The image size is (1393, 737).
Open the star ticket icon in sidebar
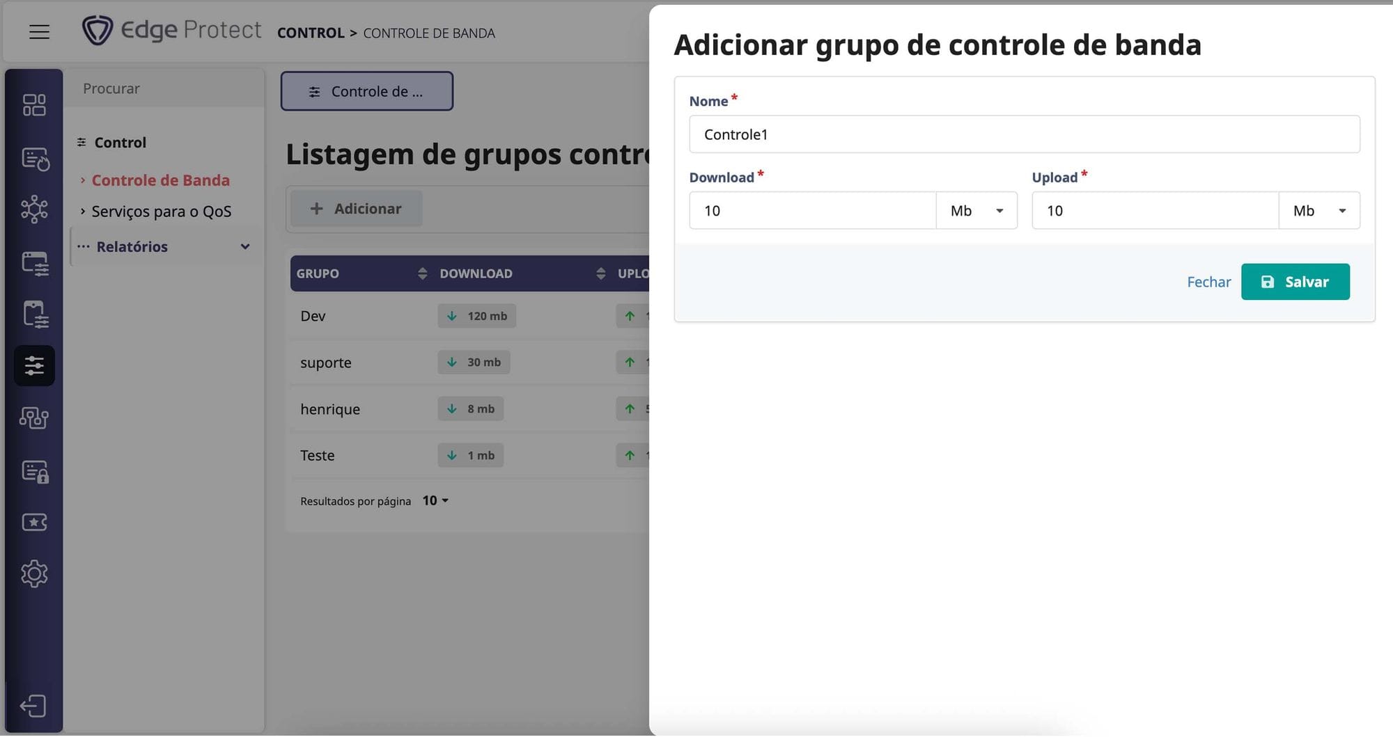34,522
